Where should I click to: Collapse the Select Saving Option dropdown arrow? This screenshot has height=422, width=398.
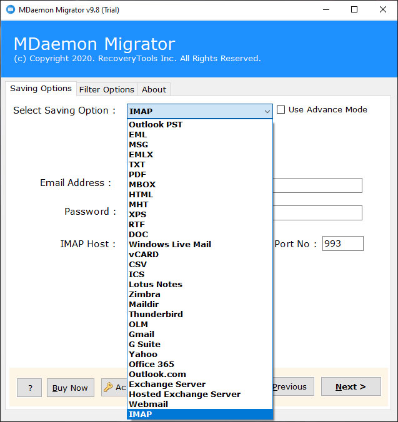click(267, 111)
